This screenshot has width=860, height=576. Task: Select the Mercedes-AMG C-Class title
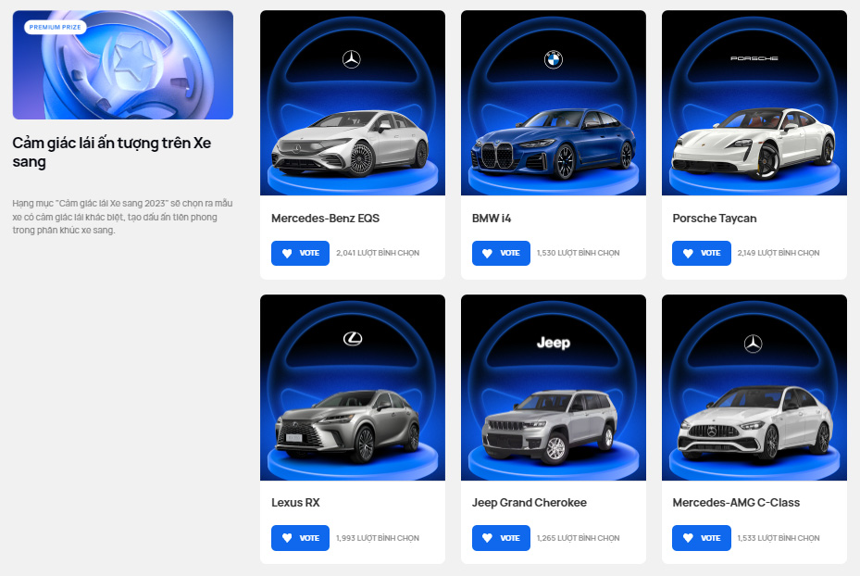click(x=736, y=503)
